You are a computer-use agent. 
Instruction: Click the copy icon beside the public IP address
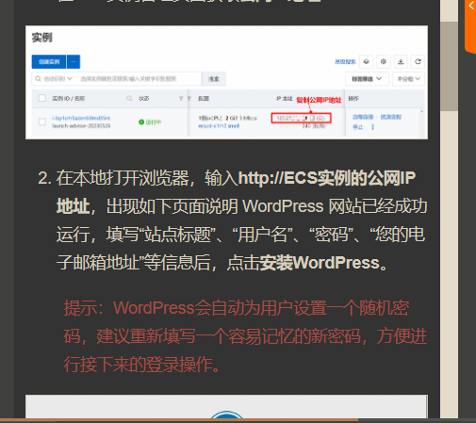(x=312, y=118)
